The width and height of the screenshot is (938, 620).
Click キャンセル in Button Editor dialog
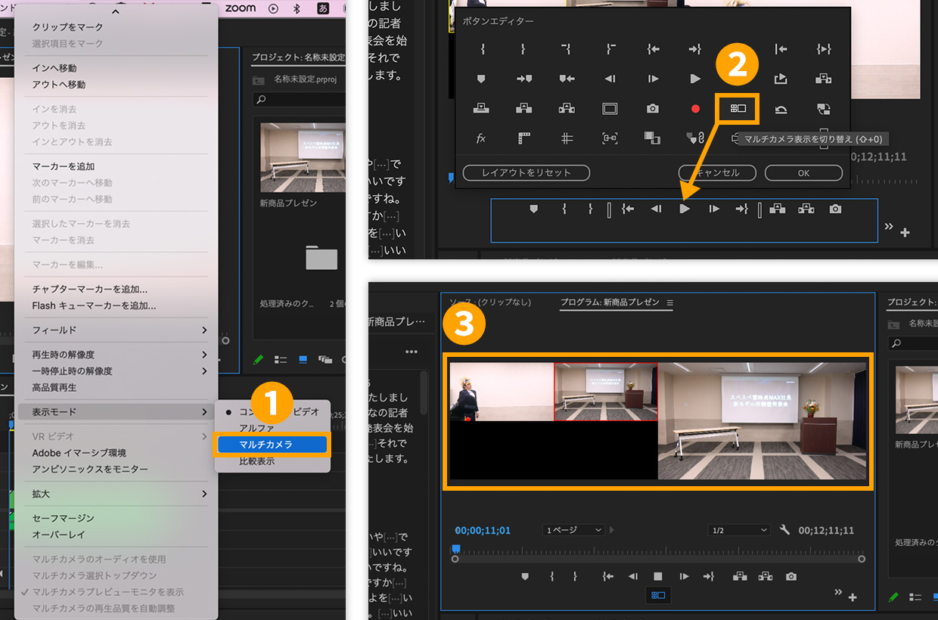[x=717, y=172]
